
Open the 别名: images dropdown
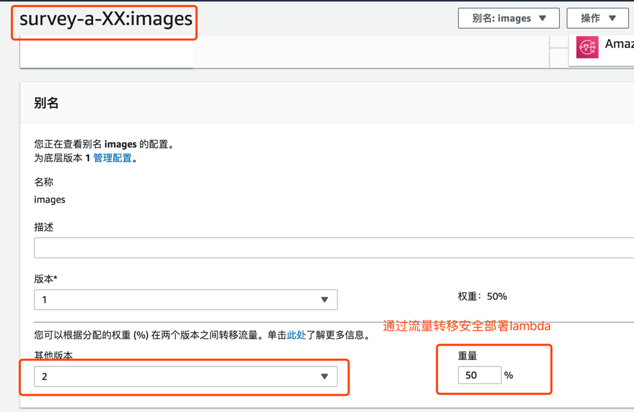tap(508, 18)
